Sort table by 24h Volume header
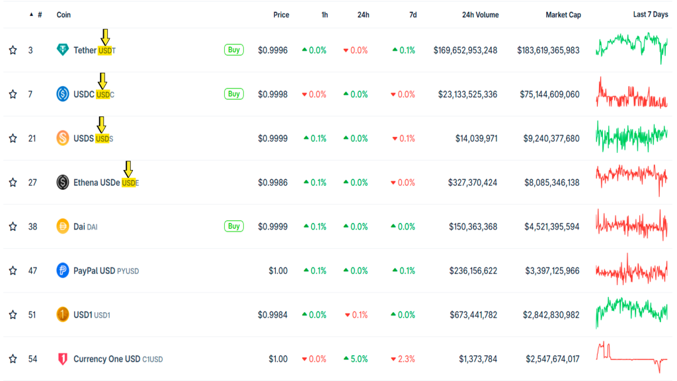677x381 pixels. (x=480, y=15)
